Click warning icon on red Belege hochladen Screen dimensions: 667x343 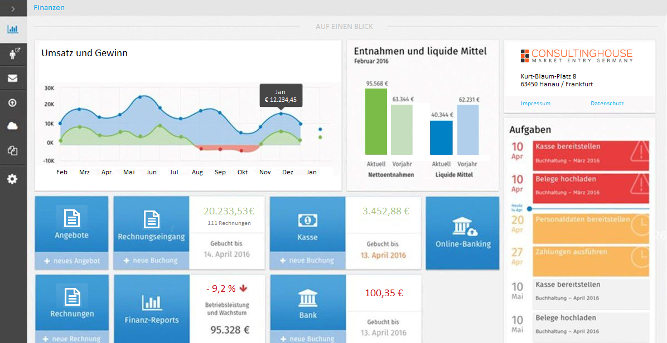tap(640, 184)
